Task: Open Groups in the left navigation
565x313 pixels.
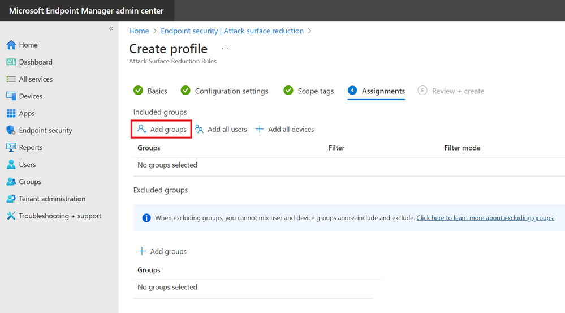Action: click(30, 182)
